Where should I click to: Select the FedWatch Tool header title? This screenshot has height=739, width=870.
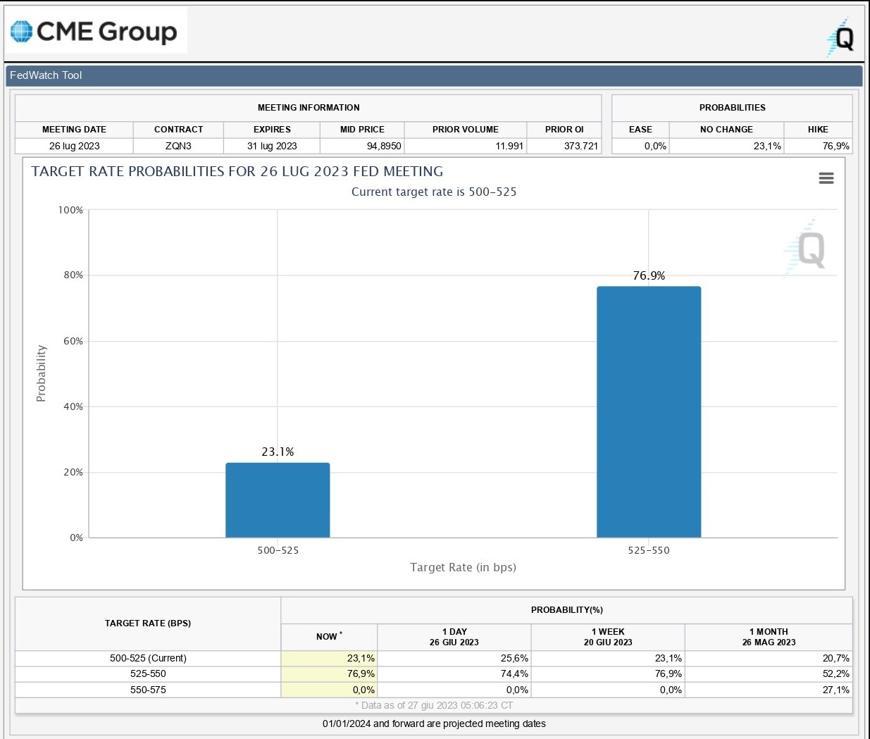pyautogui.click(x=46, y=75)
